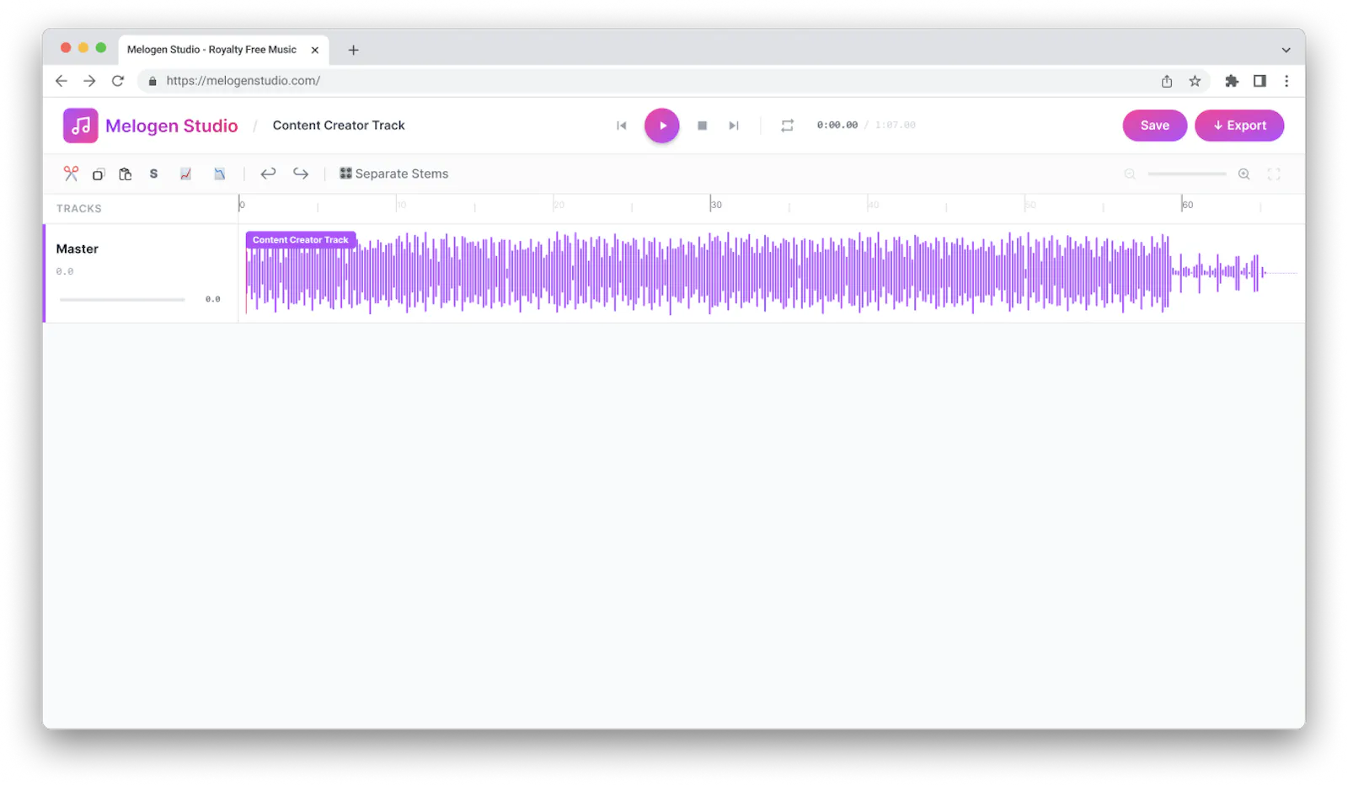Select the Master track name
1348x786 pixels.
pyautogui.click(x=78, y=249)
